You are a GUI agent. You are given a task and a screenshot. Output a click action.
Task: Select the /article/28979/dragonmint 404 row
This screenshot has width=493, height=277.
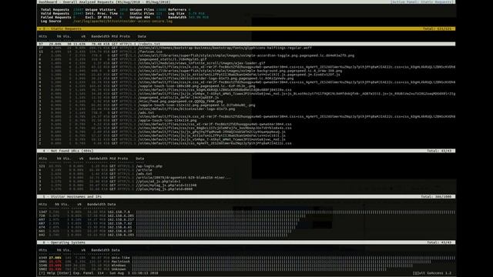tap(246, 178)
